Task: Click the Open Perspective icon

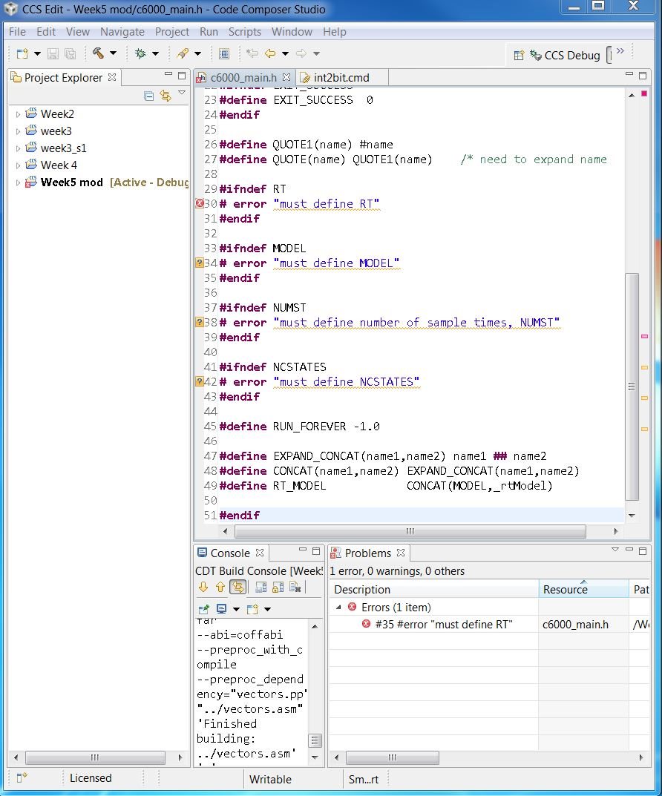Action: [519, 56]
